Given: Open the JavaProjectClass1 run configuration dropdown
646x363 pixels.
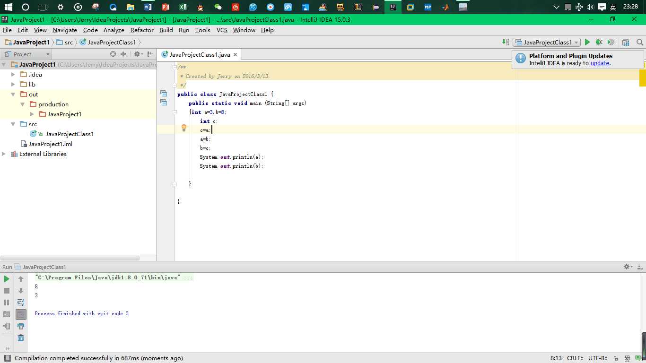Looking at the screenshot, I should (x=547, y=42).
